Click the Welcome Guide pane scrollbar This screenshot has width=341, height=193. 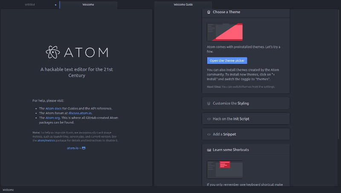click(x=338, y=74)
